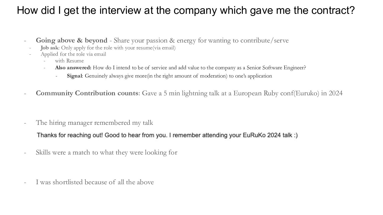Select the bold "Signal" label
The width and height of the screenshot is (383, 215).
click(74, 76)
